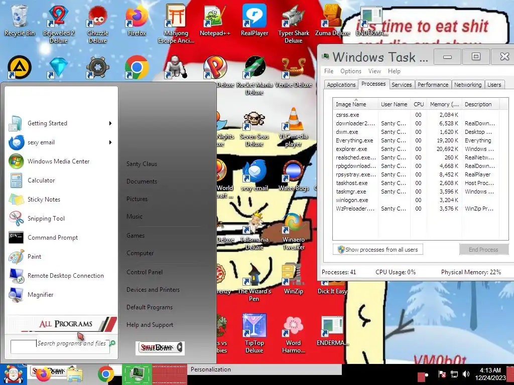Open Help and Support in Start menu
This screenshot has height=385, width=514.
click(150, 325)
